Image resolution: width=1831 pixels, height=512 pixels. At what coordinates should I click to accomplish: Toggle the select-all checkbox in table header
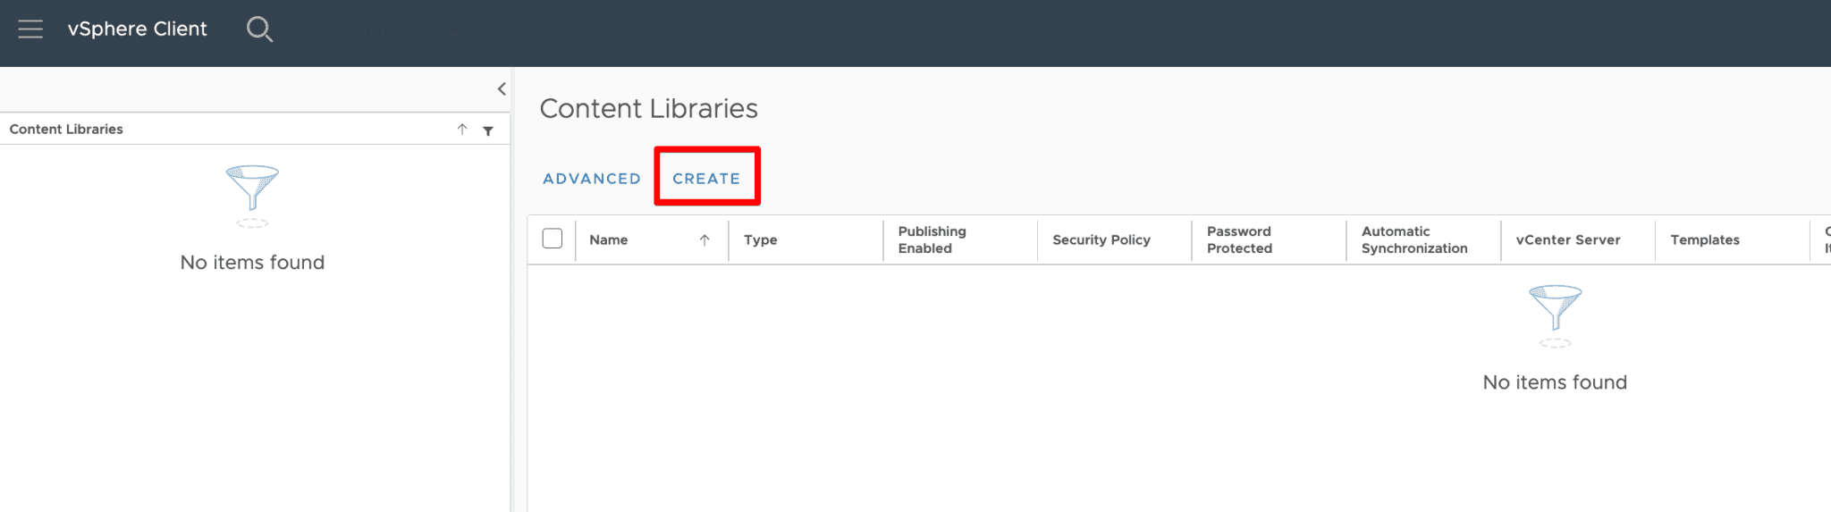[553, 239]
